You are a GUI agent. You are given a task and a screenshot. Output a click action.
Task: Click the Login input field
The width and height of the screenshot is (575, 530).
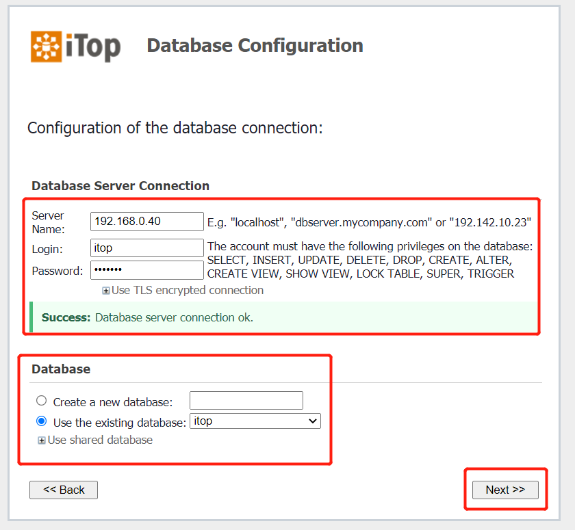point(147,248)
